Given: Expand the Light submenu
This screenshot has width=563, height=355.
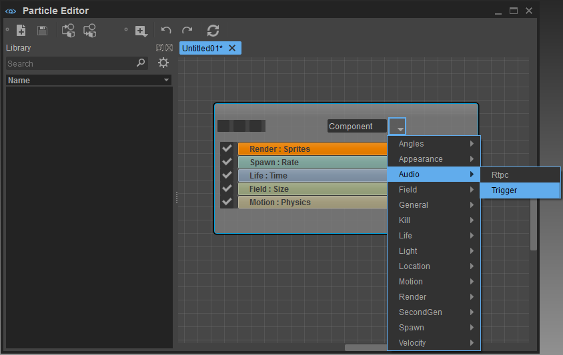Looking at the screenshot, I should (434, 251).
